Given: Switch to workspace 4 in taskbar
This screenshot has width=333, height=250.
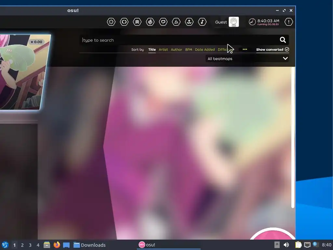Looking at the screenshot, I should 38,245.
